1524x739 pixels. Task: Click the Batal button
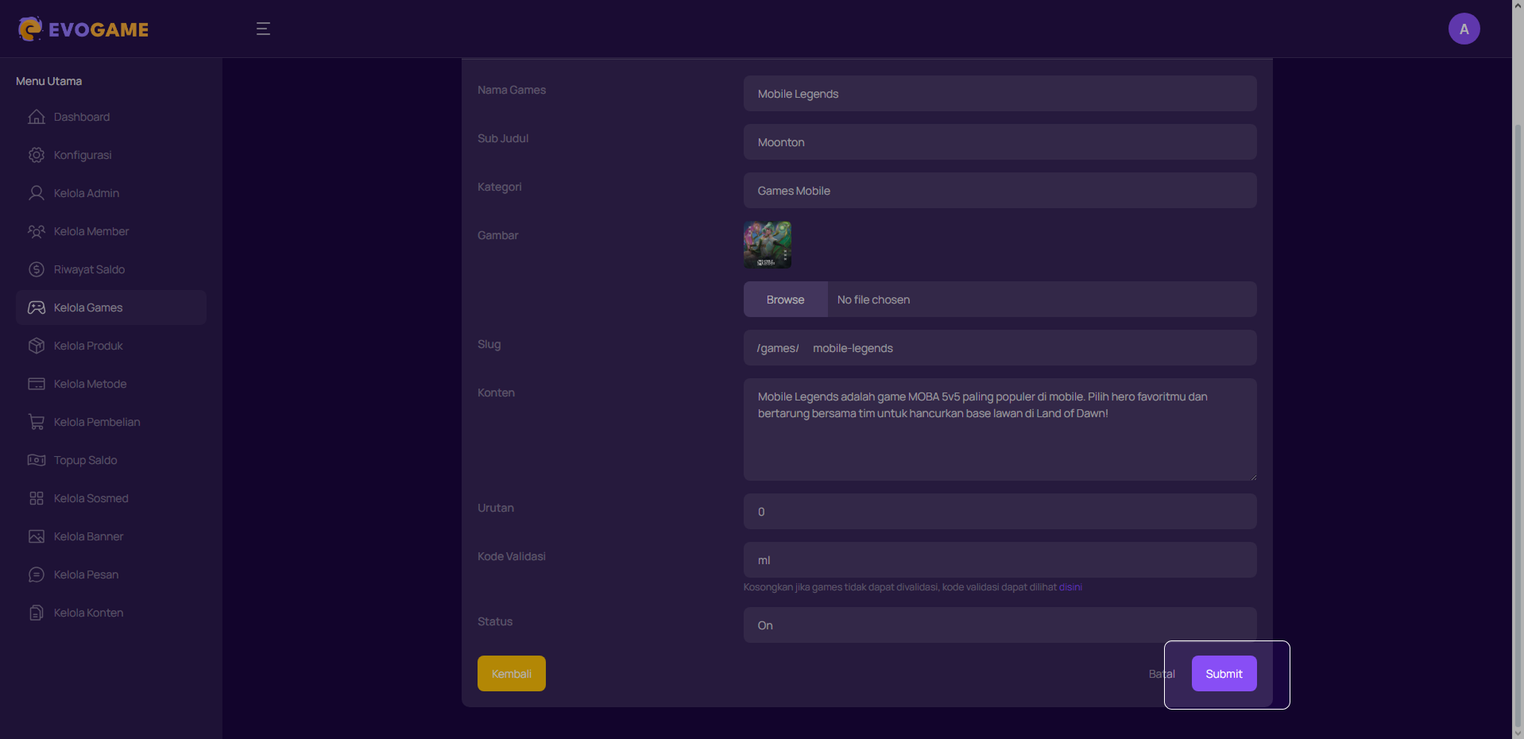1161,674
